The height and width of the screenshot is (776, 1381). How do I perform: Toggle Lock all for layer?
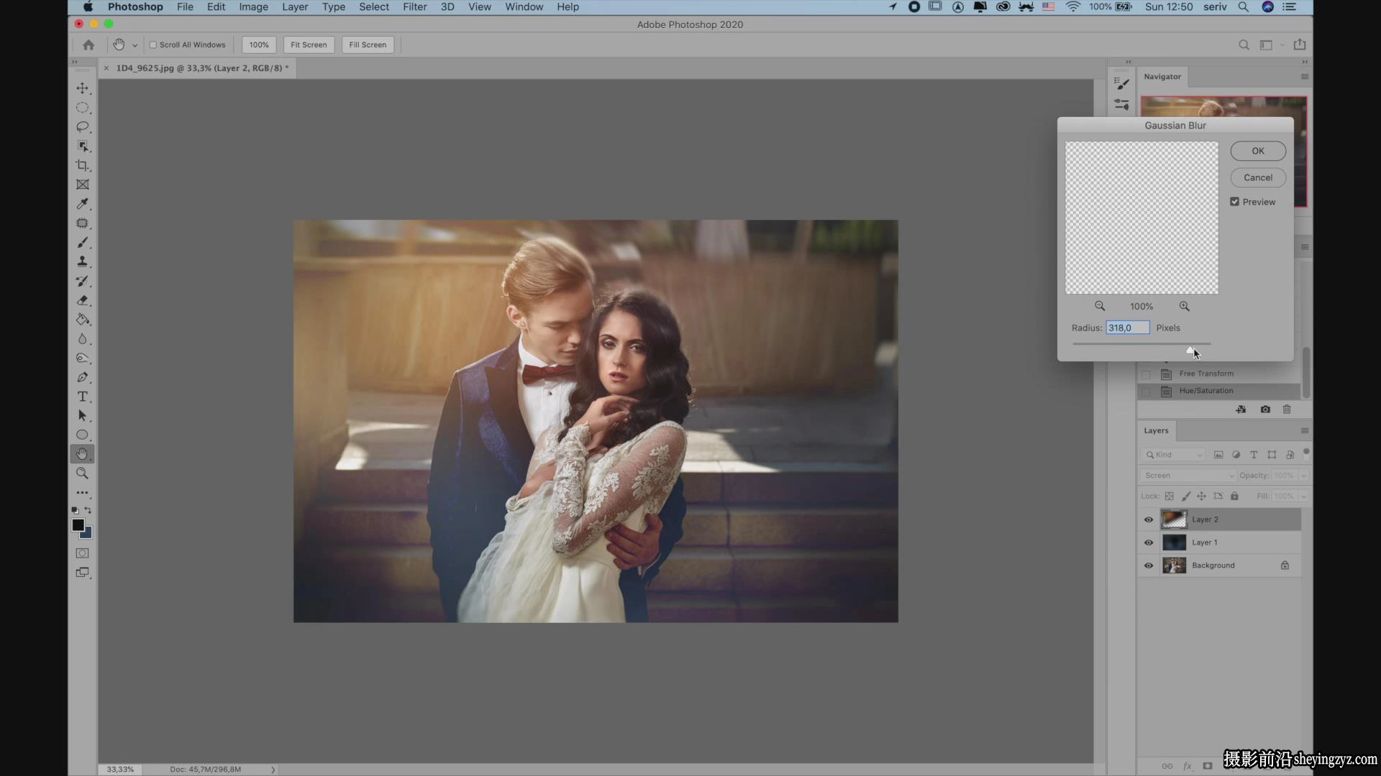(x=1234, y=496)
